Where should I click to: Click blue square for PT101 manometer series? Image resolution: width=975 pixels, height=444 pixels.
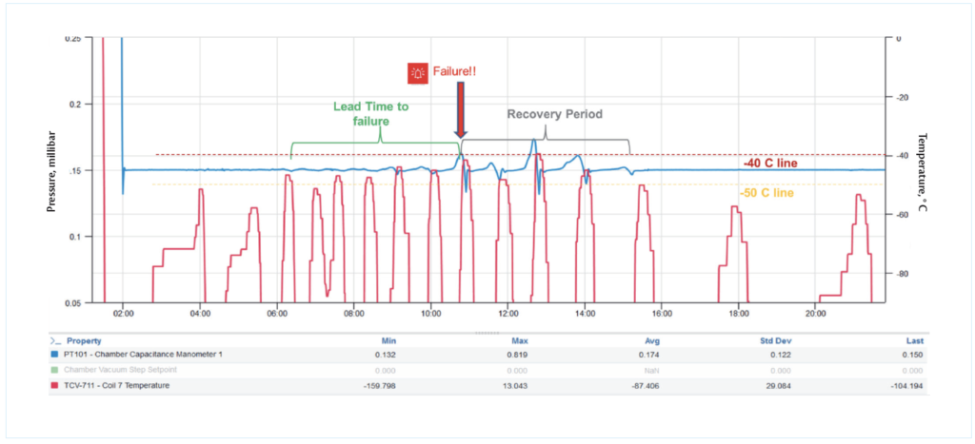pyautogui.click(x=54, y=355)
